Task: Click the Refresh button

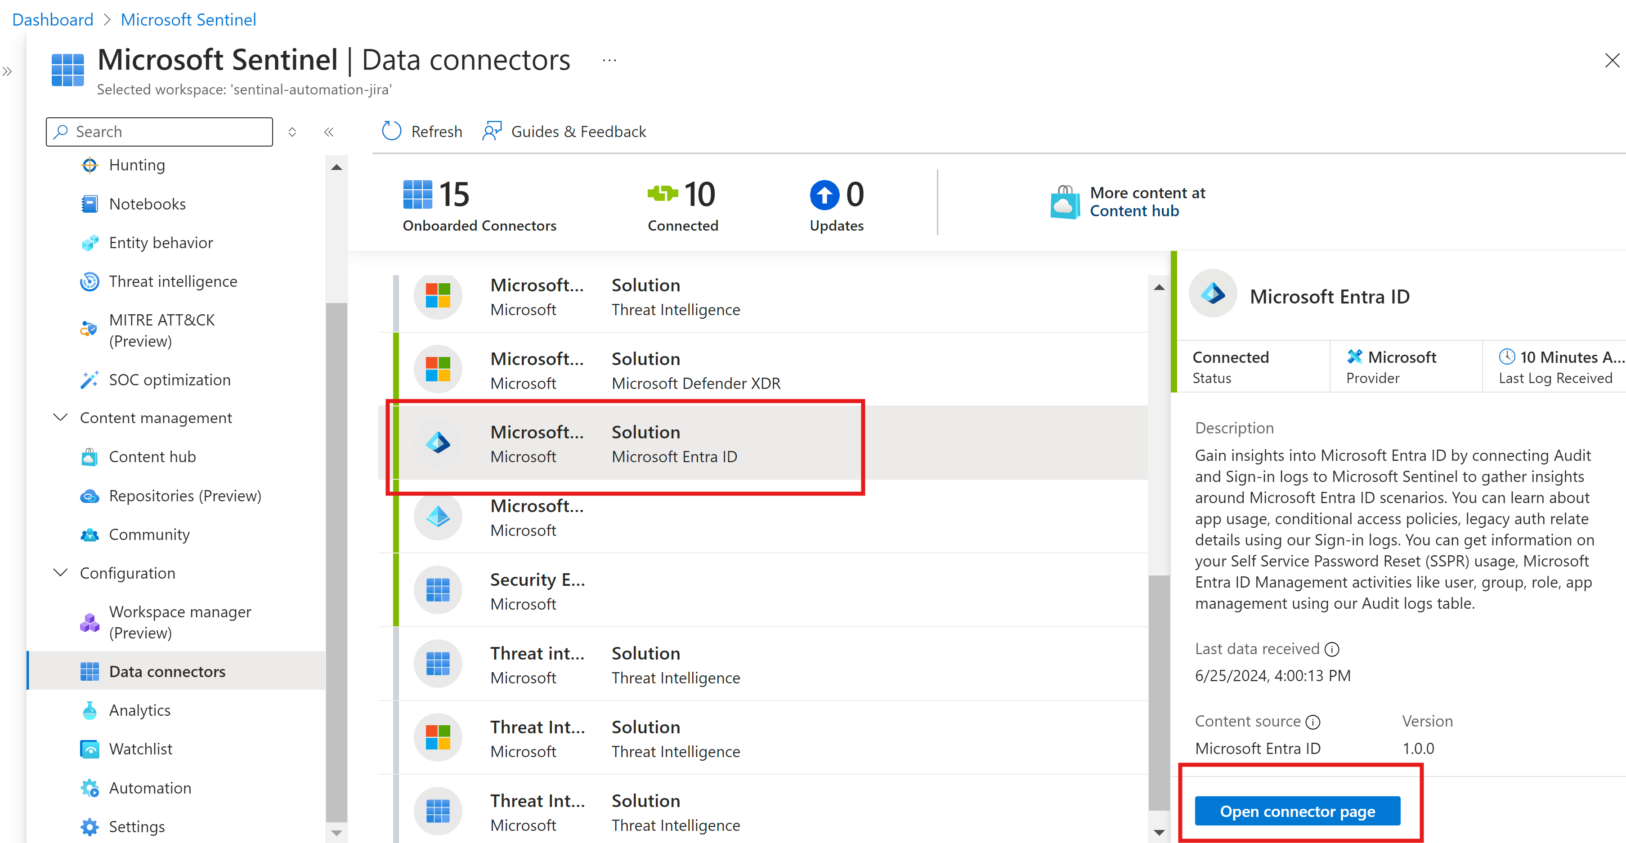Action: point(421,131)
